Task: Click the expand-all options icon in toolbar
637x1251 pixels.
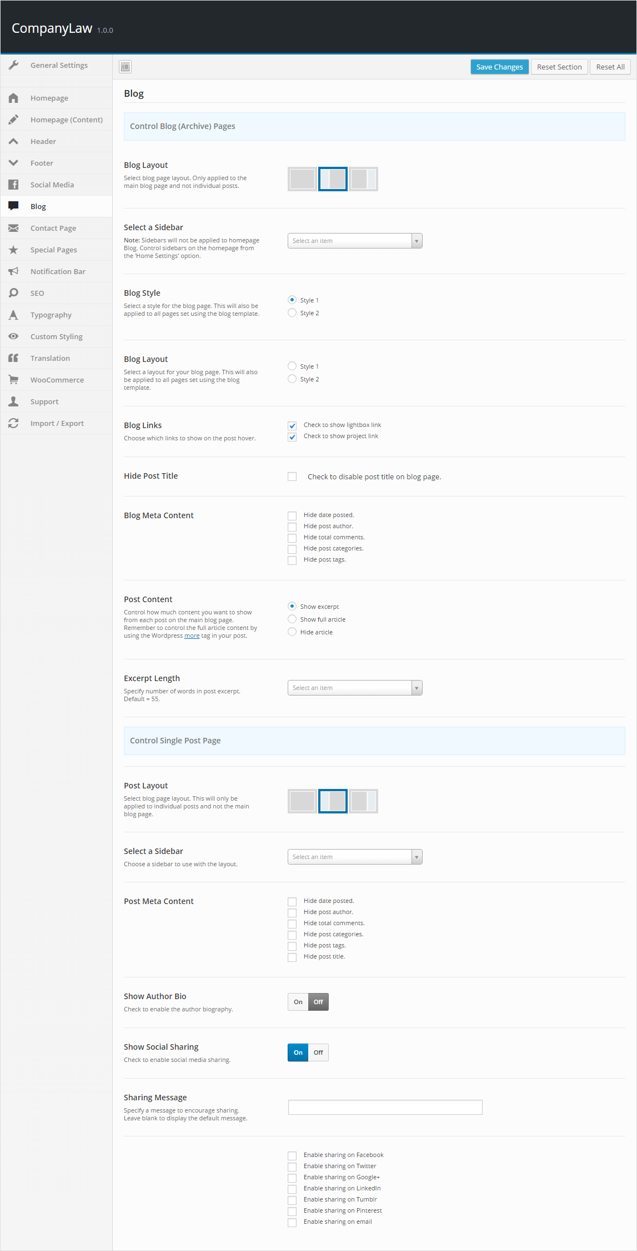Action: (x=126, y=67)
